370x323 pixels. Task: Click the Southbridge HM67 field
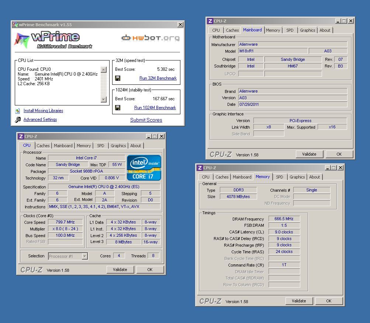293,66
